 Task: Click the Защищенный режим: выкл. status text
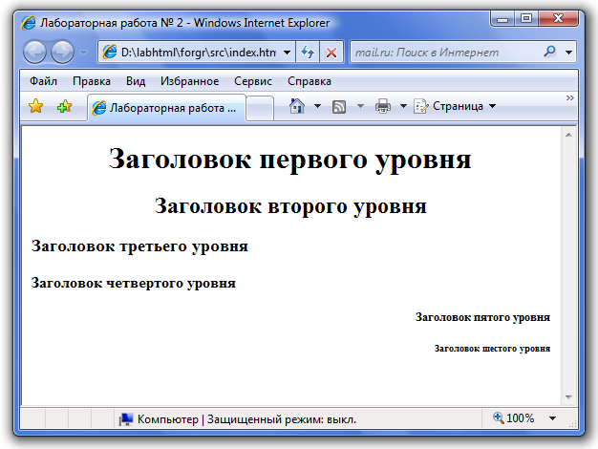point(282,419)
